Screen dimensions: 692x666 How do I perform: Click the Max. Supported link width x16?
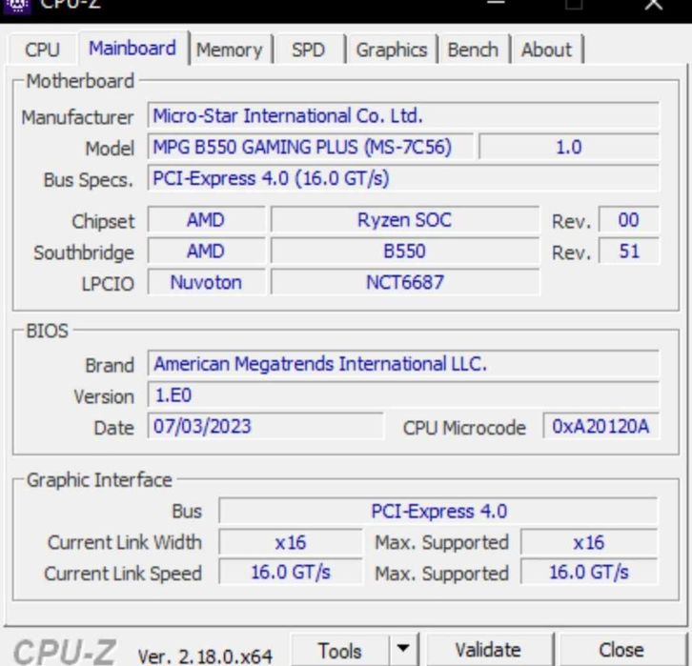pos(589,542)
